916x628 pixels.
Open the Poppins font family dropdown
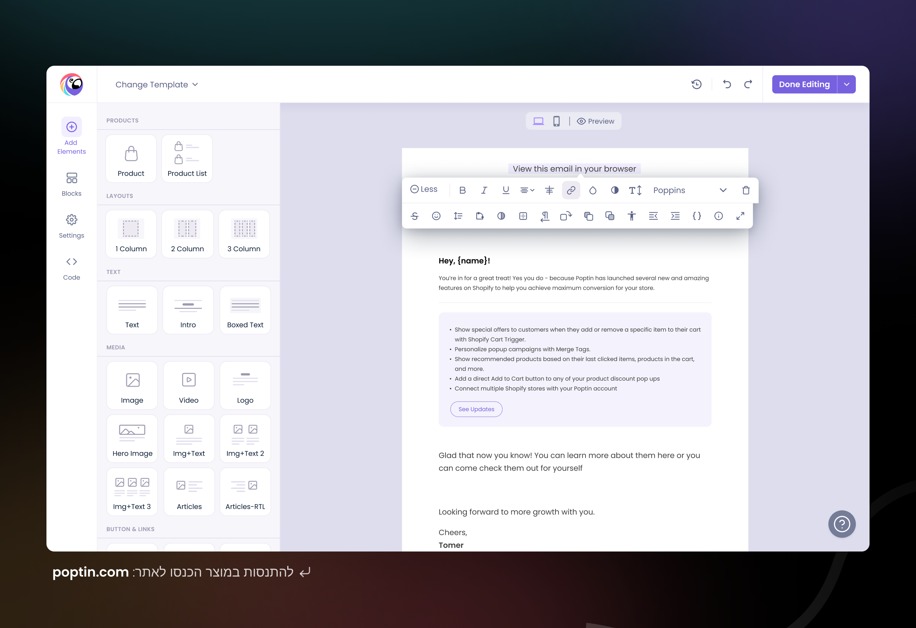tap(690, 190)
